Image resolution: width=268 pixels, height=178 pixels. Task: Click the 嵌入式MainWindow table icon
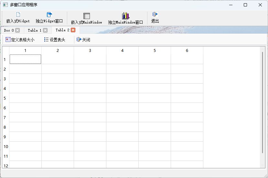(86, 16)
